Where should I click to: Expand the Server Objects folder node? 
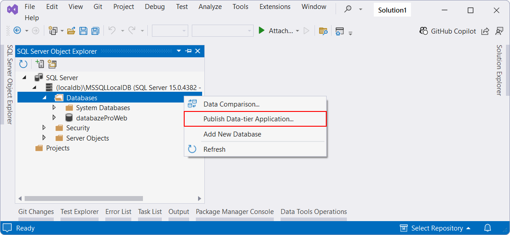pyautogui.click(x=44, y=138)
